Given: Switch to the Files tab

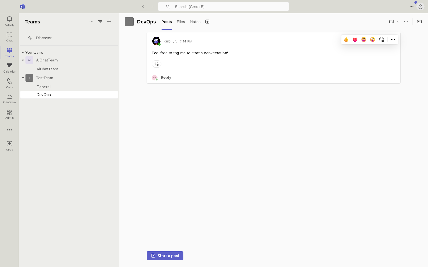Looking at the screenshot, I should point(181,22).
